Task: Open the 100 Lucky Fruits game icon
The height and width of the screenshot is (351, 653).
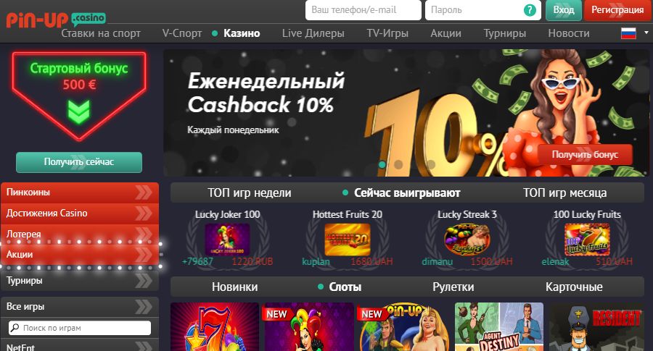Action: pyautogui.click(x=587, y=240)
